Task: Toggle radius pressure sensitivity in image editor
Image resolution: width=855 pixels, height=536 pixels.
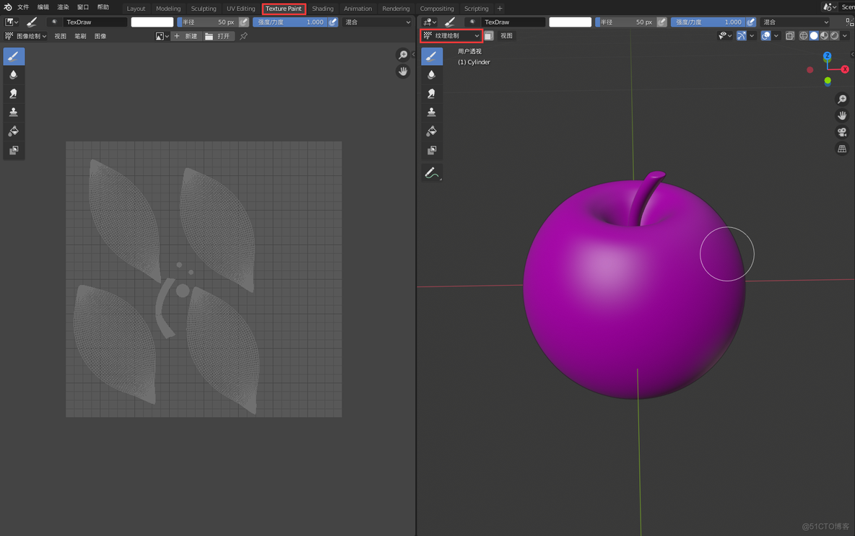Action: click(x=244, y=22)
